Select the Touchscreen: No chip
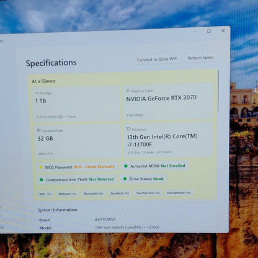The width and height of the screenshot is (258, 258). [148, 193]
